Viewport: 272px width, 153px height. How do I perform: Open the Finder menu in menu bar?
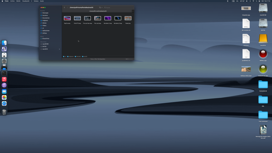coord(7,1)
